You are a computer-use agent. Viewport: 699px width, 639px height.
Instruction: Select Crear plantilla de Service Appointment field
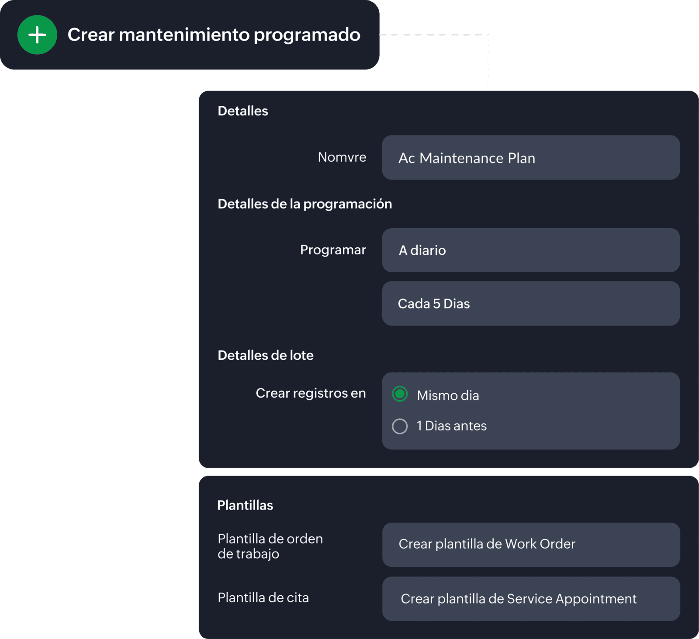click(x=530, y=599)
